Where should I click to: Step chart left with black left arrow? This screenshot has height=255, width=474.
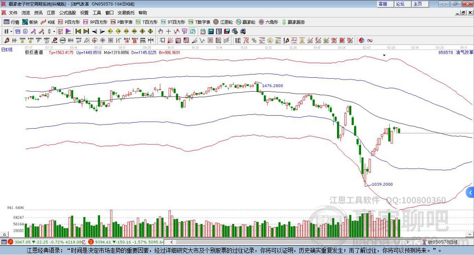(94, 31)
